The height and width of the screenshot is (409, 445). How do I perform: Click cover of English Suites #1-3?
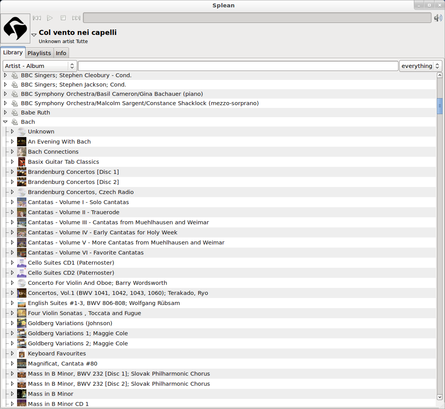coord(22,303)
